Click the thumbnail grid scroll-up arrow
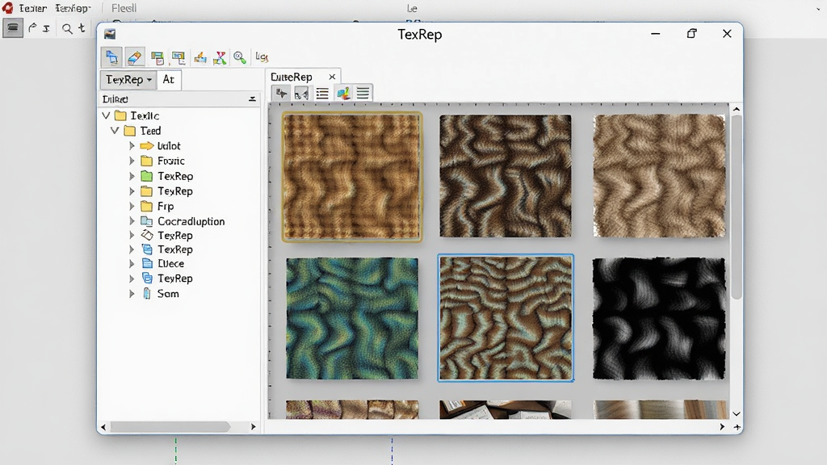 coord(737,109)
